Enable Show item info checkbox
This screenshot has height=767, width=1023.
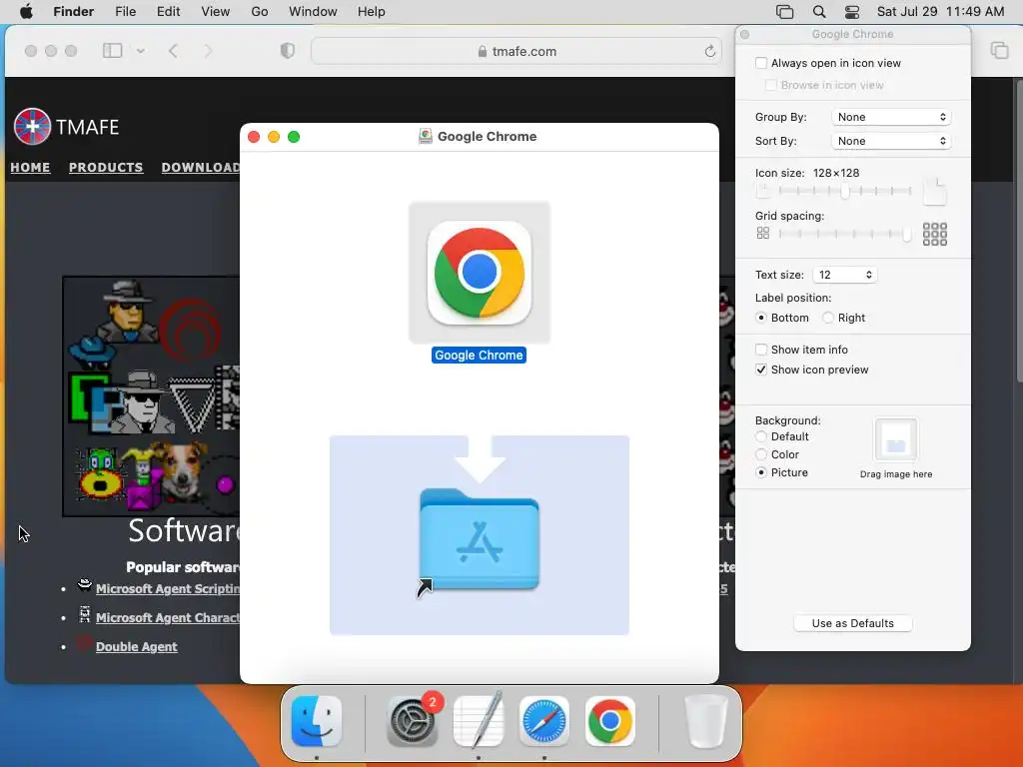(x=760, y=350)
